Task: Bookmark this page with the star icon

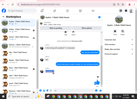Action: coord(123,4)
